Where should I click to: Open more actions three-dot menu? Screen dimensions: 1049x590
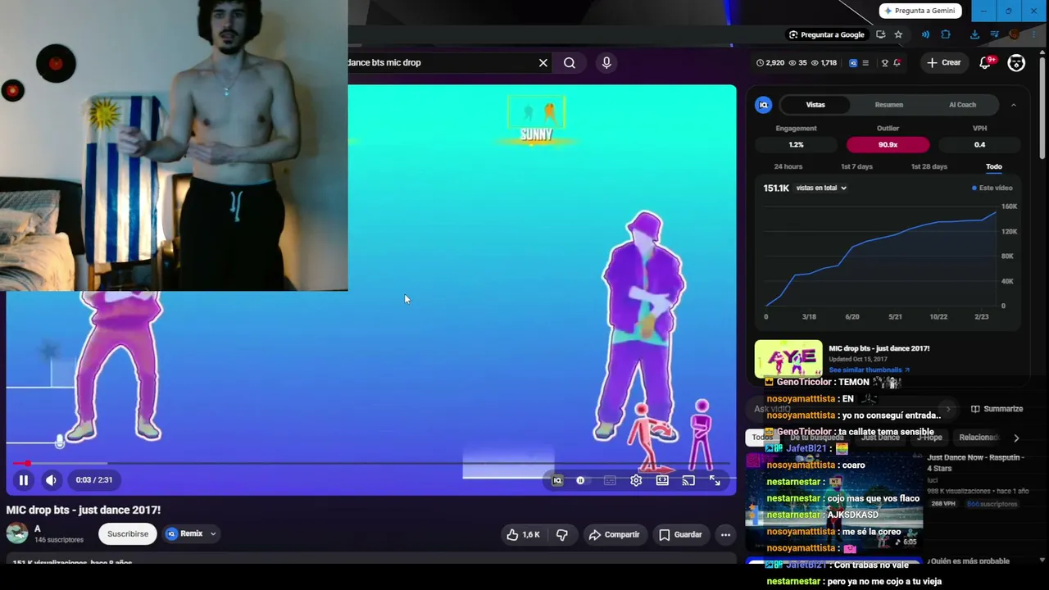pos(725,535)
